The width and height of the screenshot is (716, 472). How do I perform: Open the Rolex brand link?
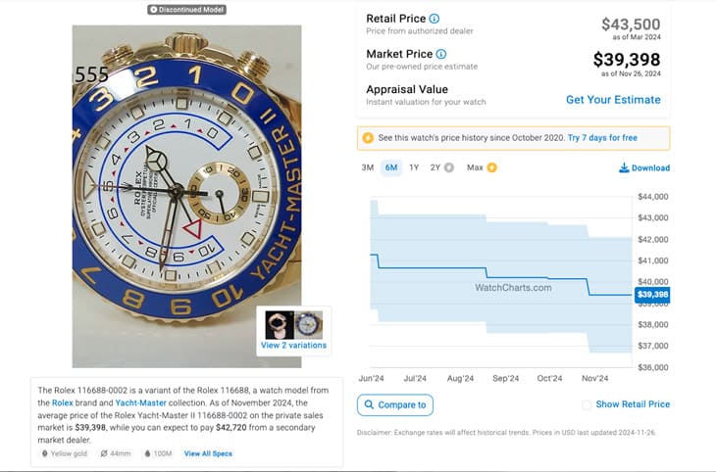pyautogui.click(x=63, y=402)
